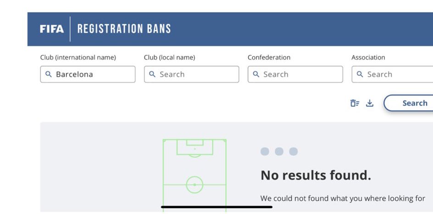Click magnifier icon in Club international name field
This screenshot has width=433, height=214.
click(48, 74)
